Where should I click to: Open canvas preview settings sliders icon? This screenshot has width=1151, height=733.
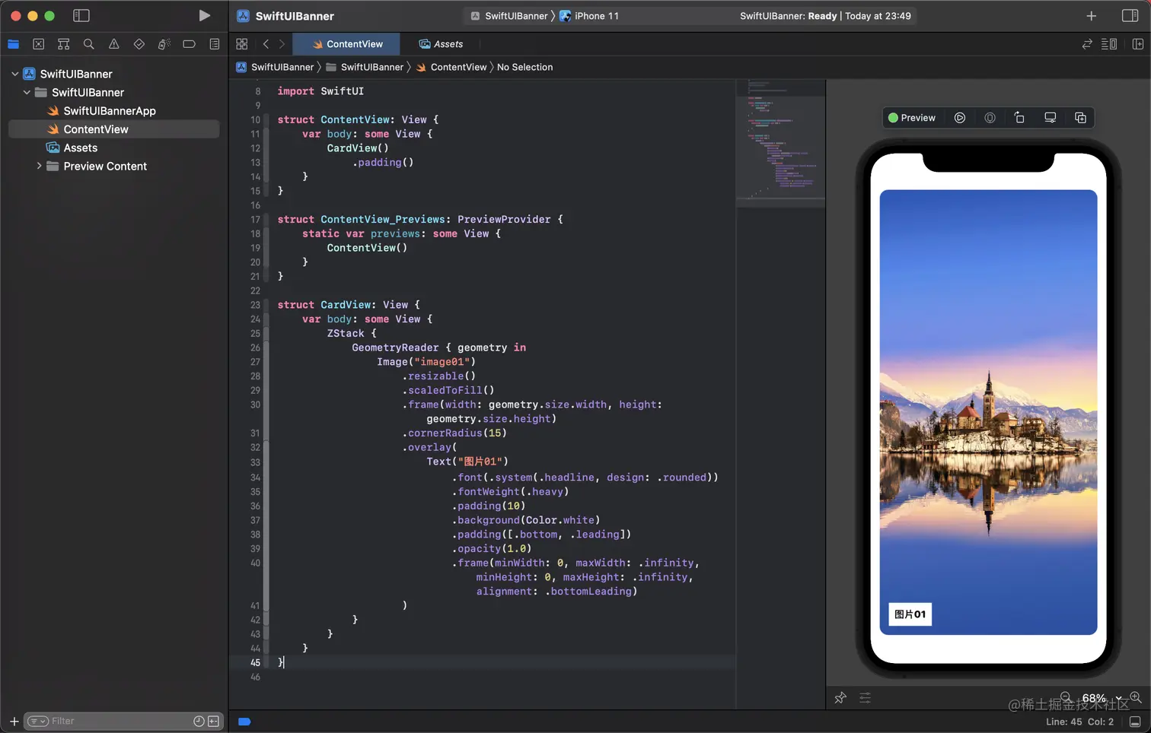click(x=865, y=697)
